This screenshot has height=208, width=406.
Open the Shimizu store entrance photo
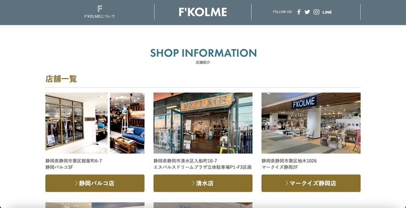[x=202, y=123]
